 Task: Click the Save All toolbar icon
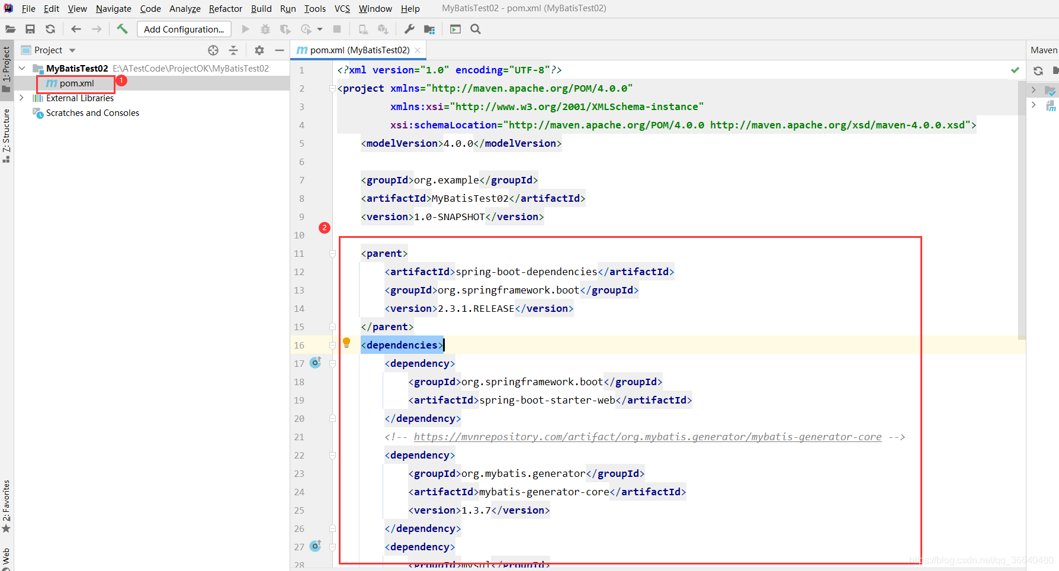pos(30,29)
